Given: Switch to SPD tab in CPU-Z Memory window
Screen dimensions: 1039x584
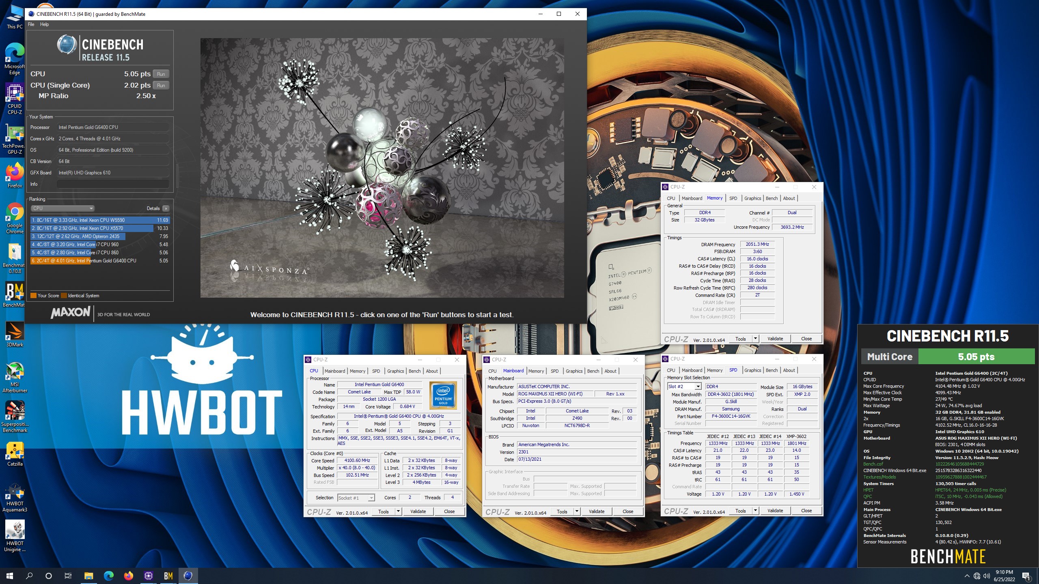Looking at the screenshot, I should click(733, 198).
